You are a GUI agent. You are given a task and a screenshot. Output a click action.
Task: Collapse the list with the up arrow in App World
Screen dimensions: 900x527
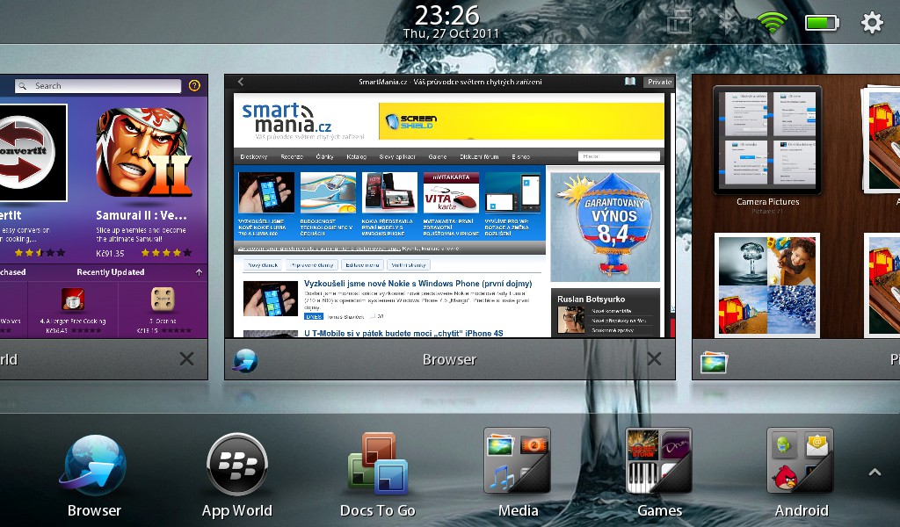[199, 272]
